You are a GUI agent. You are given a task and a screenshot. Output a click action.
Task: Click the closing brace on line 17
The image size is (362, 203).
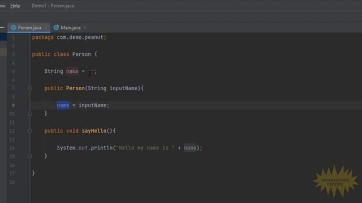coord(33,173)
